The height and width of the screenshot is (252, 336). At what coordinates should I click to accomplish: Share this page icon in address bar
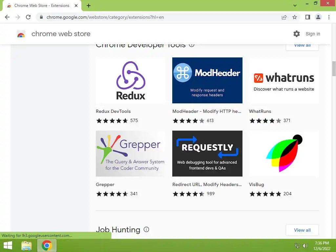(x=284, y=17)
